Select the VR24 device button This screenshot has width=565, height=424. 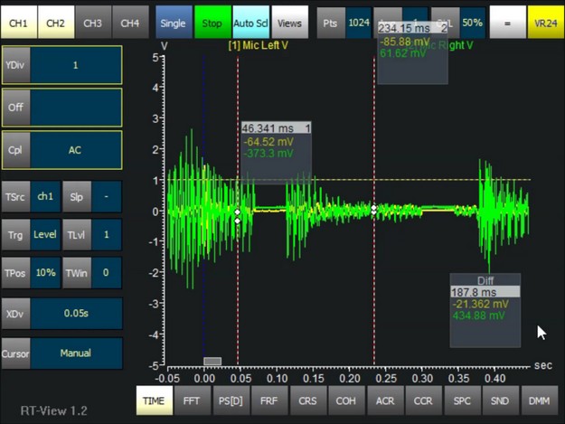[544, 23]
